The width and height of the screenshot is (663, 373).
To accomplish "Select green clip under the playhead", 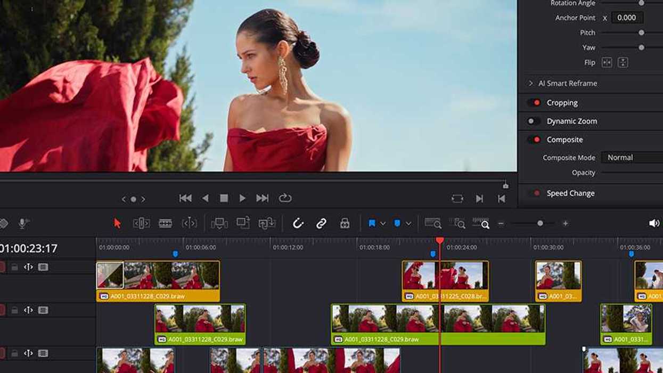I will pyautogui.click(x=438, y=324).
